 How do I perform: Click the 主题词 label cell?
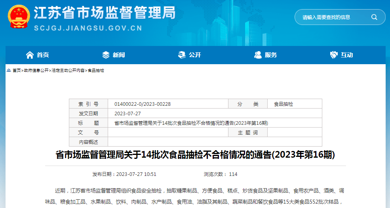tap(248, 132)
